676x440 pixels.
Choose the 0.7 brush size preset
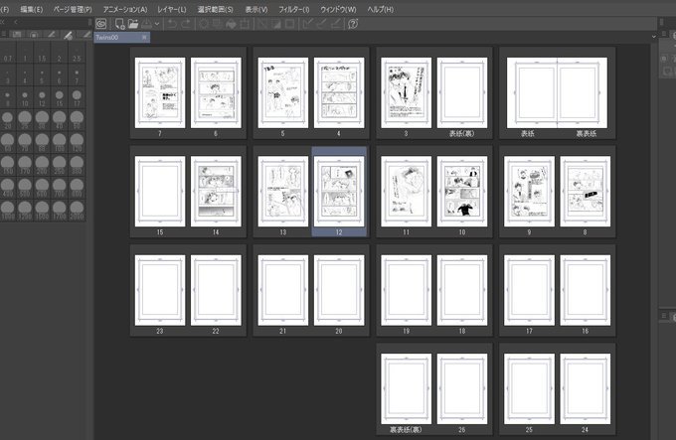click(x=8, y=56)
